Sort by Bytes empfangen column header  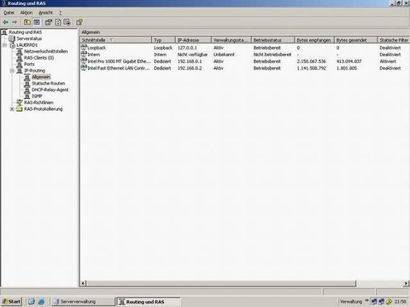point(314,40)
